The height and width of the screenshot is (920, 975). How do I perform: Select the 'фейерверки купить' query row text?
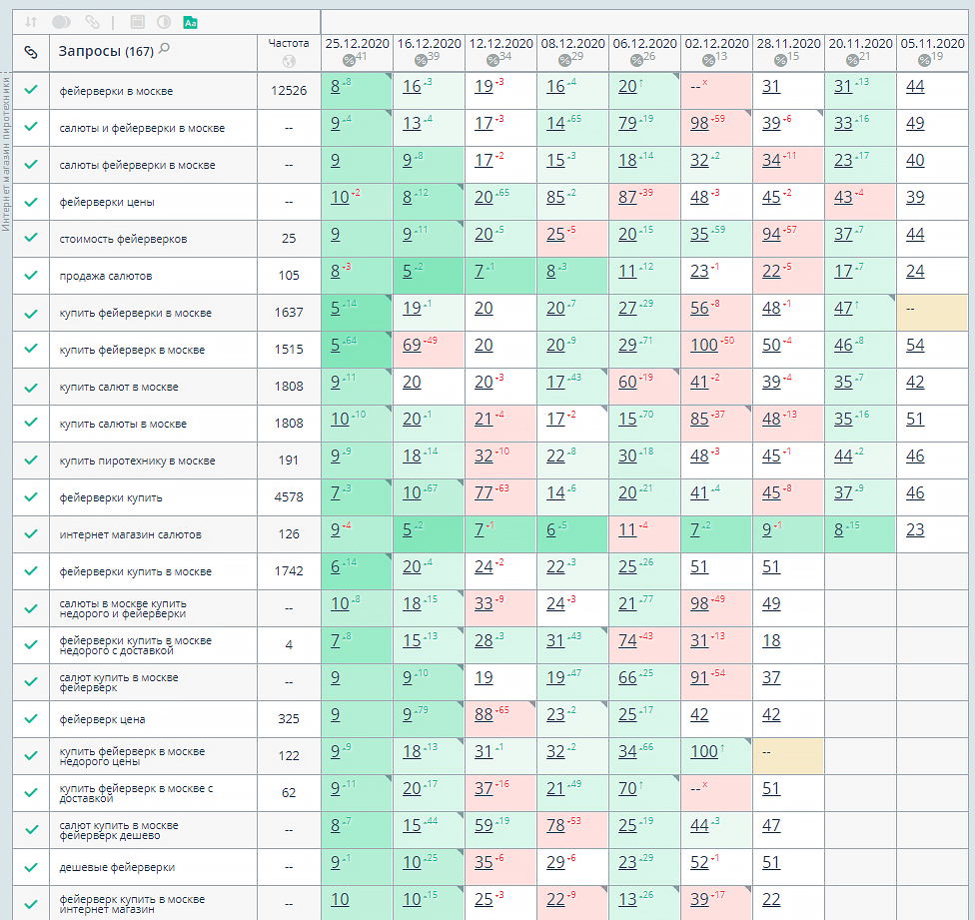[x=111, y=497]
